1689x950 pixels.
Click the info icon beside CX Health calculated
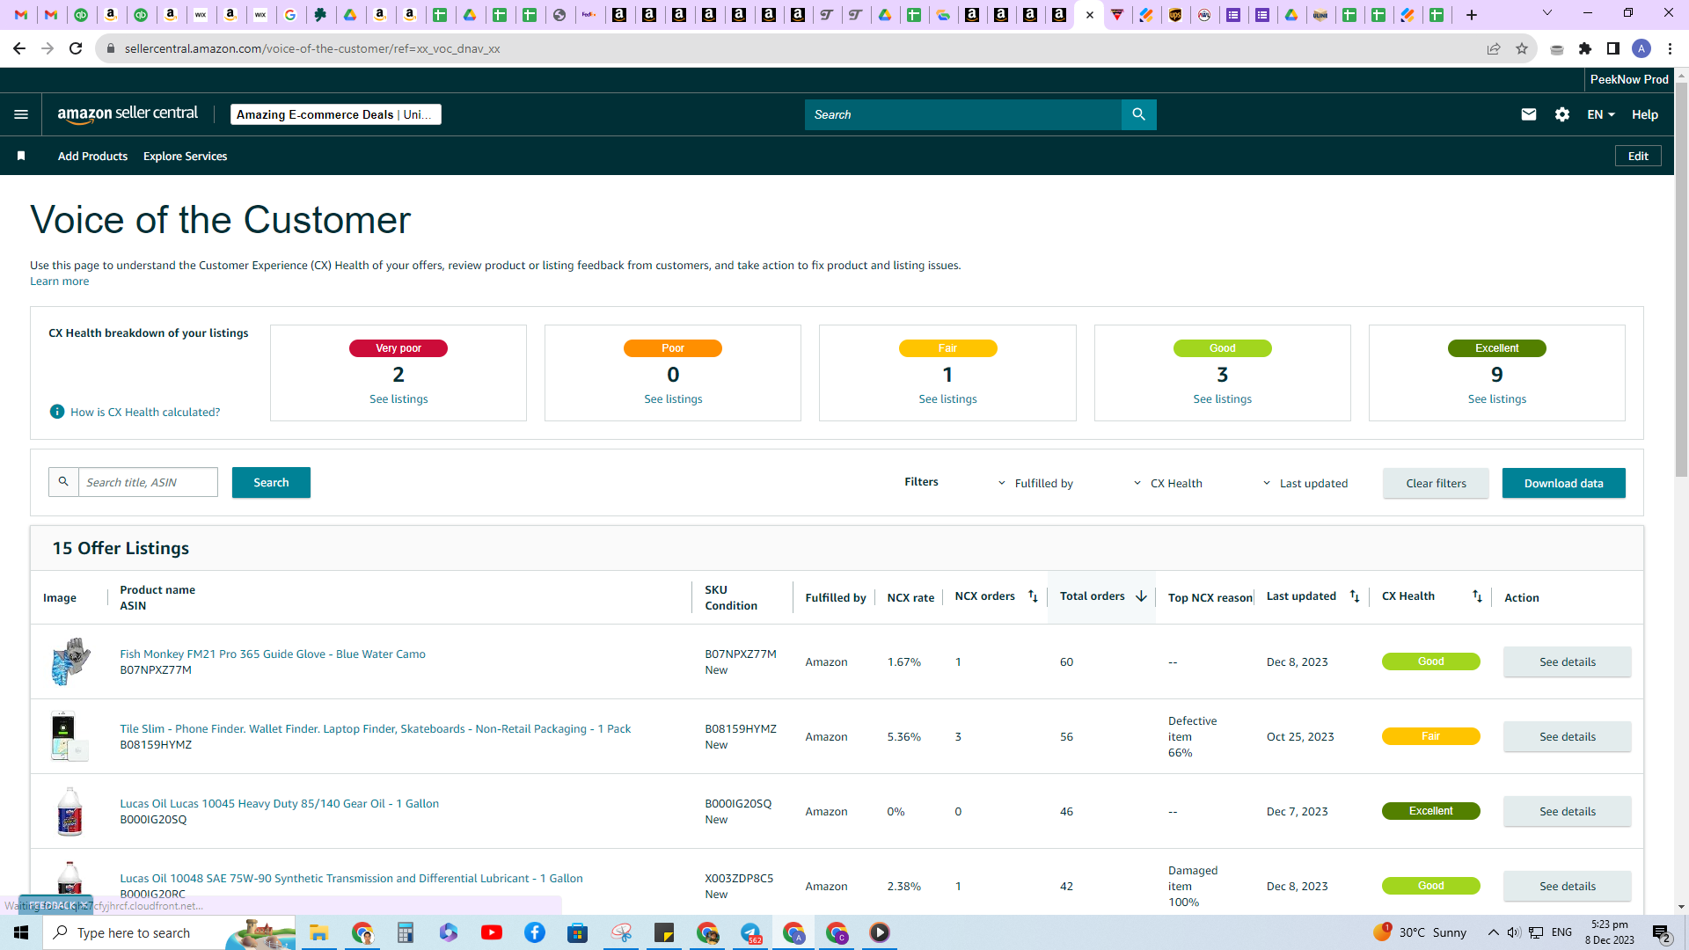point(57,412)
